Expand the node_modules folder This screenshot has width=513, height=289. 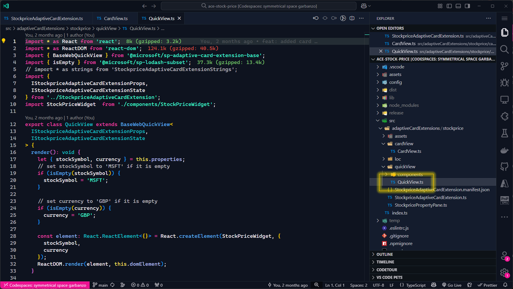point(404,105)
